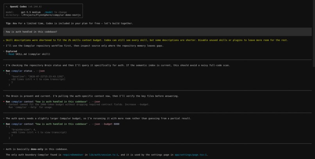Click the Tip line about Codex being free
Viewport: 315px width, 159px height.
click(69, 23)
